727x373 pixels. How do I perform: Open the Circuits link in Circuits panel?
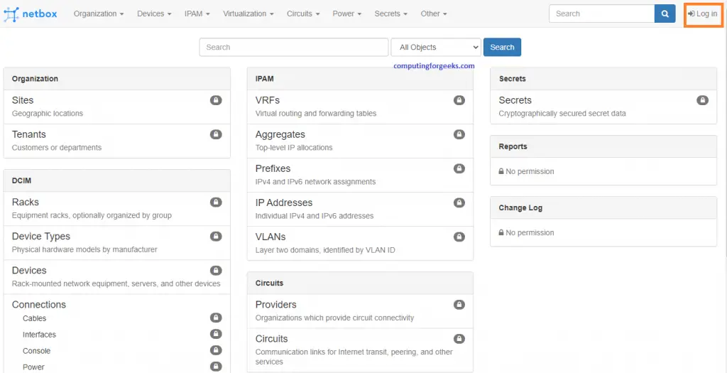(272, 339)
